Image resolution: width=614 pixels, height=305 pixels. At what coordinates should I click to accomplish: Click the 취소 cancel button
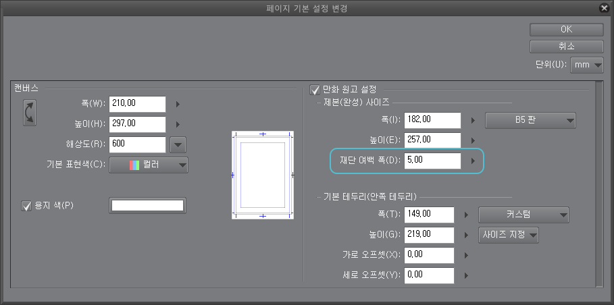[x=566, y=47]
